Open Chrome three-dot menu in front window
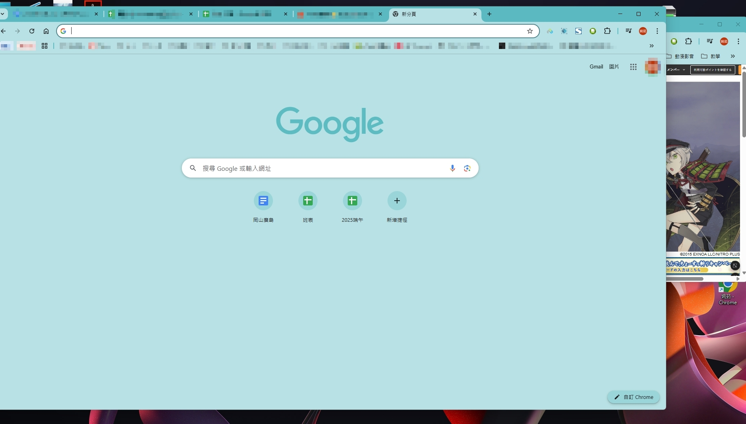 pos(657,31)
